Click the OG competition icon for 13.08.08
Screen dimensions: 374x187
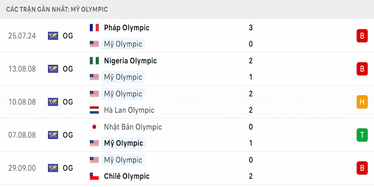[53, 69]
